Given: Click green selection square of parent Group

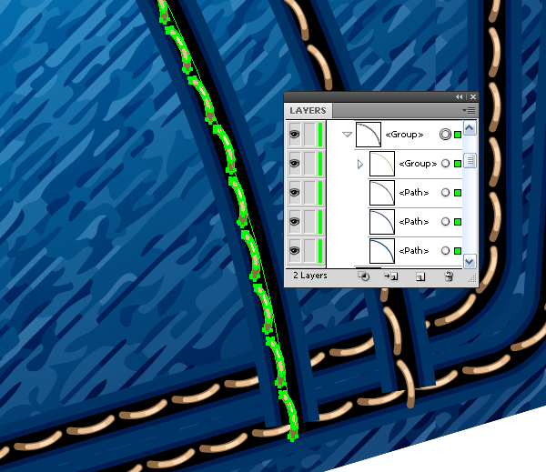Looking at the screenshot, I should (458, 135).
